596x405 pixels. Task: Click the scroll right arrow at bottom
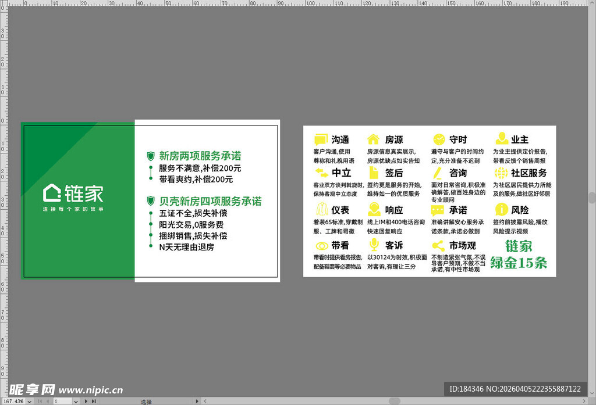[584, 401]
